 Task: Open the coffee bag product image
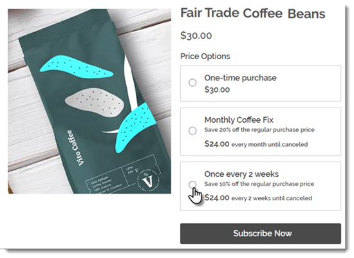point(89,101)
